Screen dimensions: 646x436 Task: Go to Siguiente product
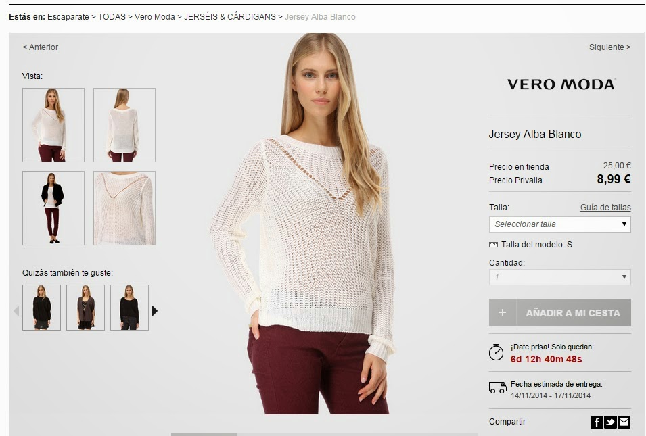609,47
